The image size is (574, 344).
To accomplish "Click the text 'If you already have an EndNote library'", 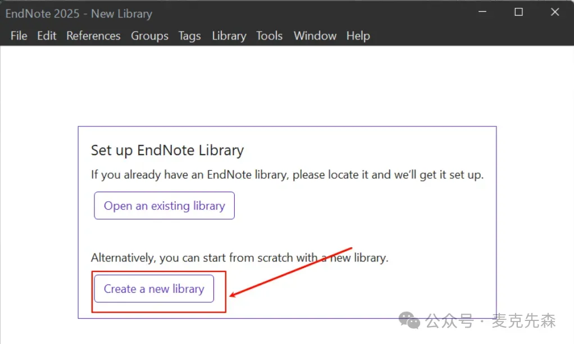I will tap(190, 174).
